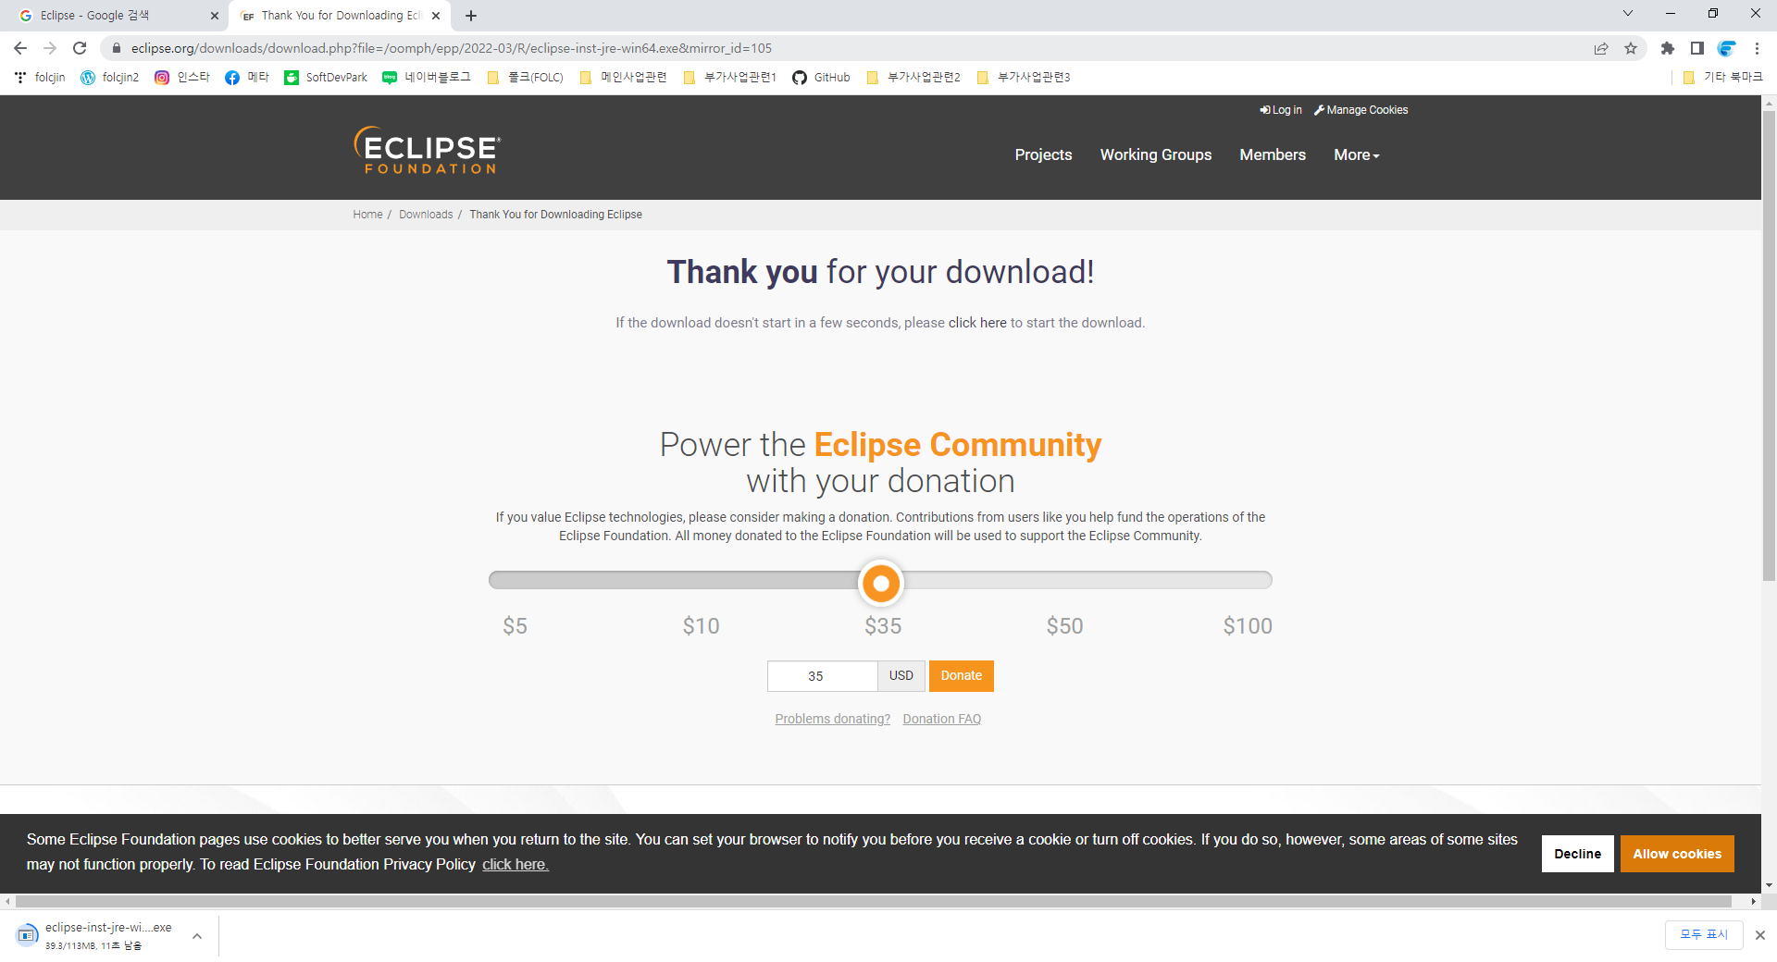This screenshot has width=1777, height=962.
Task: Open a new browser tab
Action: pyautogui.click(x=471, y=16)
